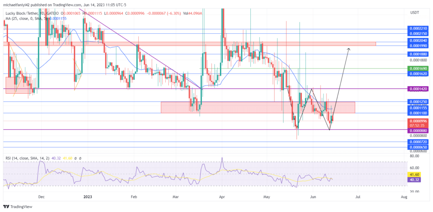The height and width of the screenshot is (212, 433).
Task: Click the RSI axis value 20.00
Action: 415,191
